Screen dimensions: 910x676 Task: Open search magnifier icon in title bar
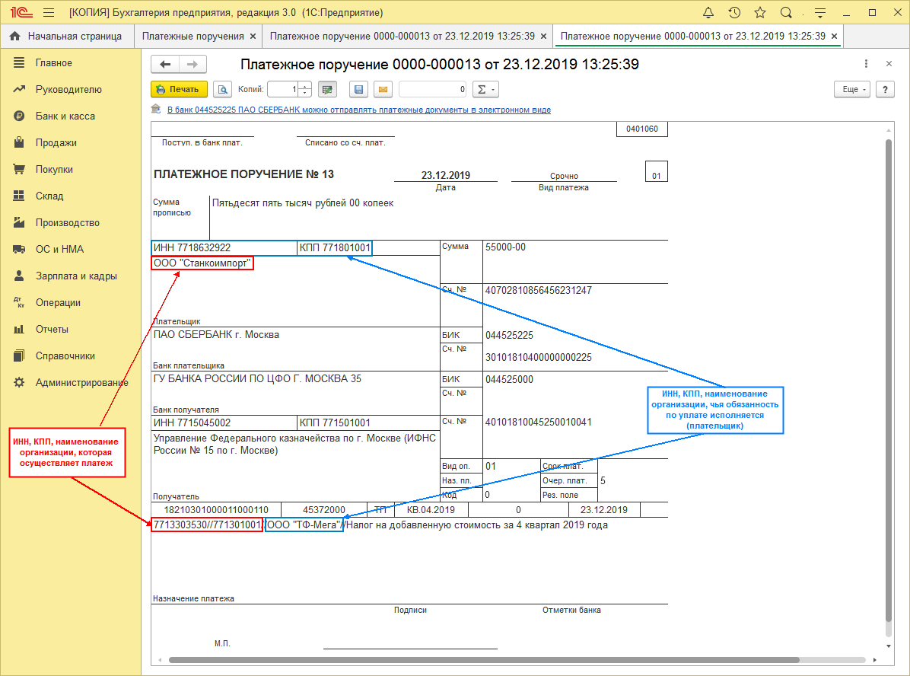point(786,12)
